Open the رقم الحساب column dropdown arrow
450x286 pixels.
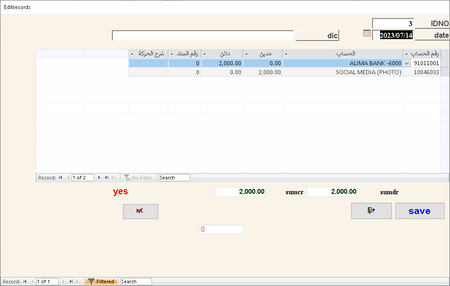pos(406,54)
